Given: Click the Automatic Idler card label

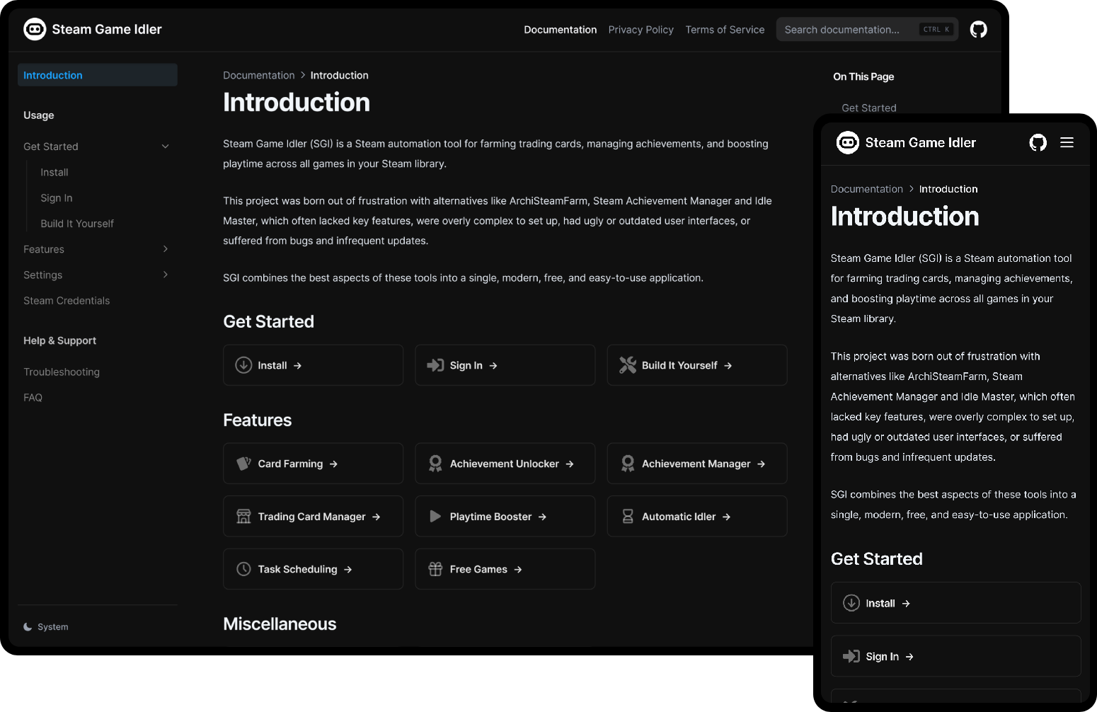Looking at the screenshot, I should [x=679, y=517].
